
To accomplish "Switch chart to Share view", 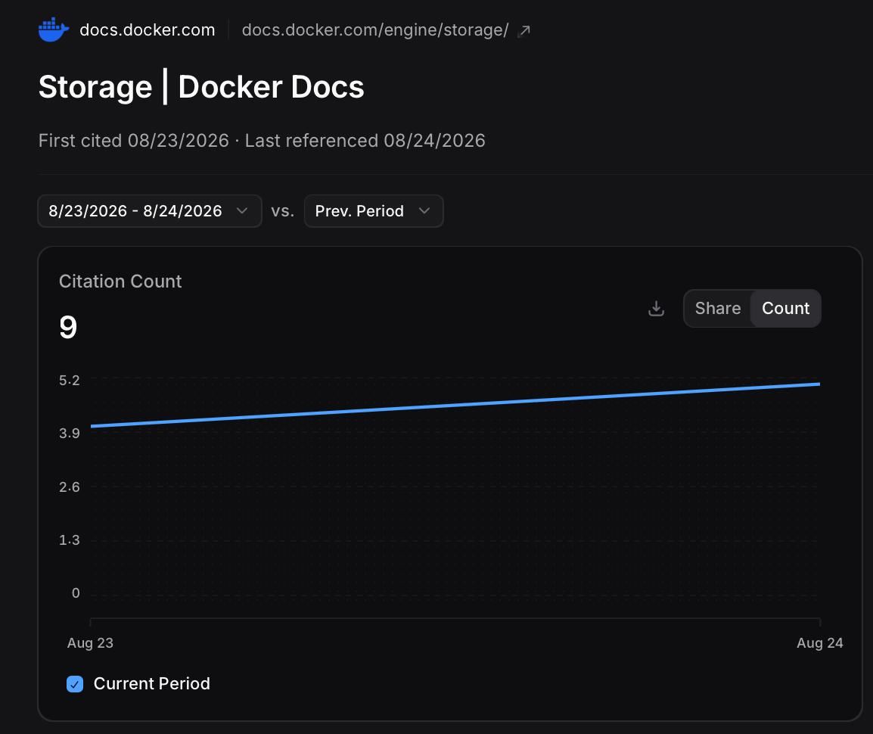I will pos(718,309).
